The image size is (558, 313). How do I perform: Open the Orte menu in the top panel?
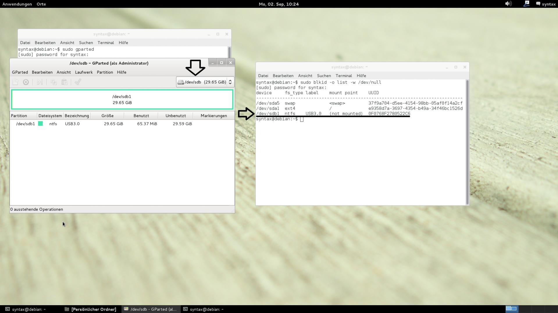tap(41, 4)
